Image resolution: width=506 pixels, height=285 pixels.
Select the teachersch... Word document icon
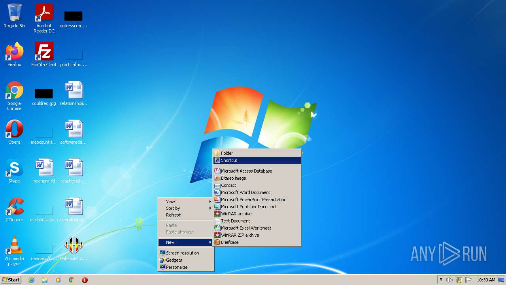pyautogui.click(x=74, y=171)
